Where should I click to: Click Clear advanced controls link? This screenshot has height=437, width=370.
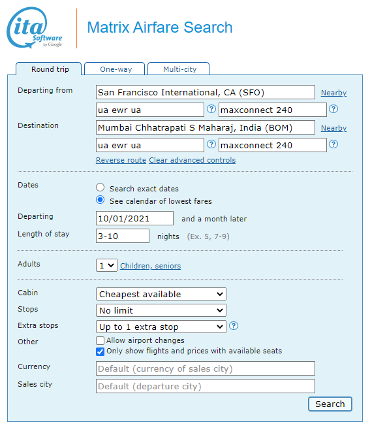(193, 160)
